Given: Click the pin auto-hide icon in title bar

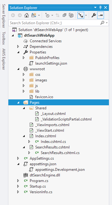Looking at the screenshot, I should click(100, 7).
